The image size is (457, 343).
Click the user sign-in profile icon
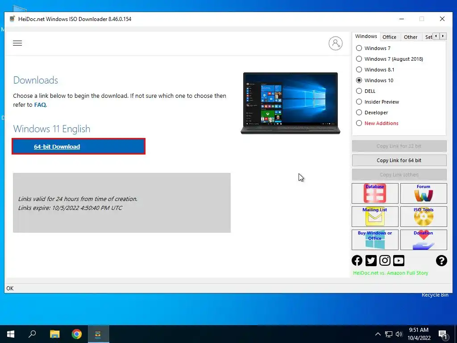point(336,43)
